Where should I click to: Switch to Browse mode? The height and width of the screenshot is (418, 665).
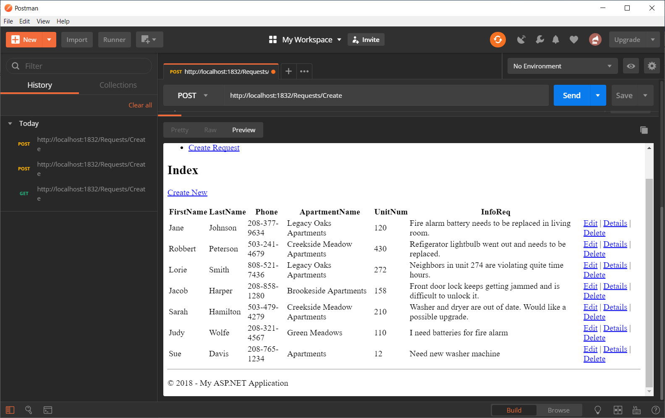coord(558,410)
